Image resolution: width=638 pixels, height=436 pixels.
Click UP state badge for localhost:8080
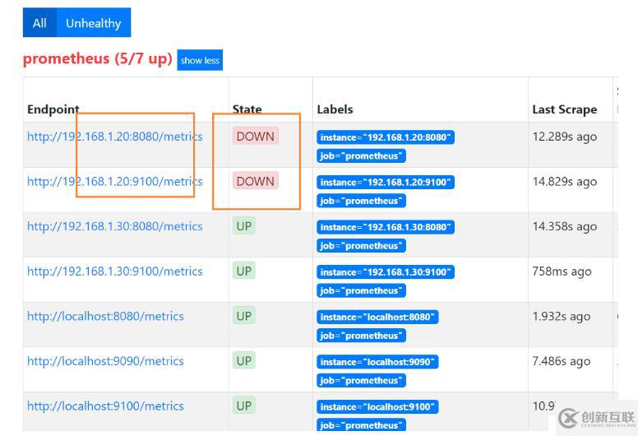click(x=244, y=316)
